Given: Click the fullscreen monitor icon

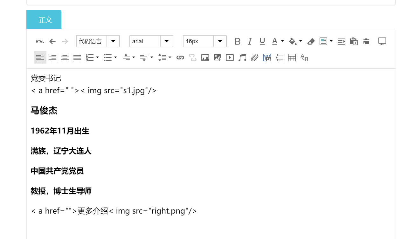Looking at the screenshot, I should [x=382, y=41].
